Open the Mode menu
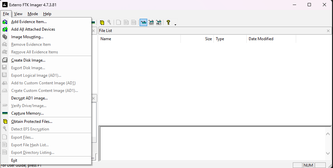Image resolution: width=333 pixels, height=168 pixels. pyautogui.click(x=33, y=14)
